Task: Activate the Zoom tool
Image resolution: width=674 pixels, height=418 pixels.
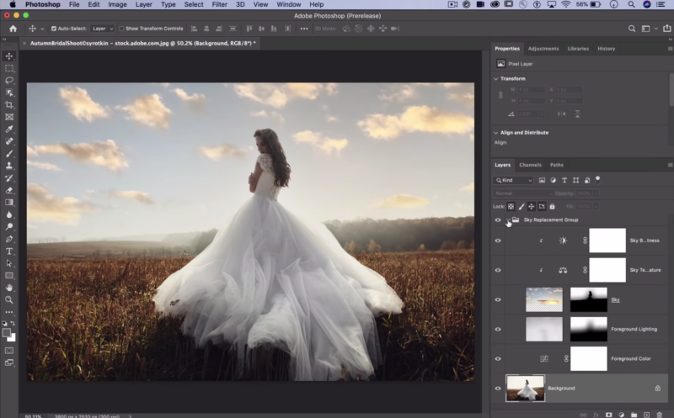Action: pyautogui.click(x=9, y=299)
